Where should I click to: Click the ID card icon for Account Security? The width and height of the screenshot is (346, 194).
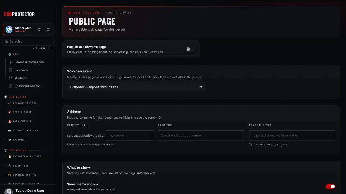(x=10, y=131)
